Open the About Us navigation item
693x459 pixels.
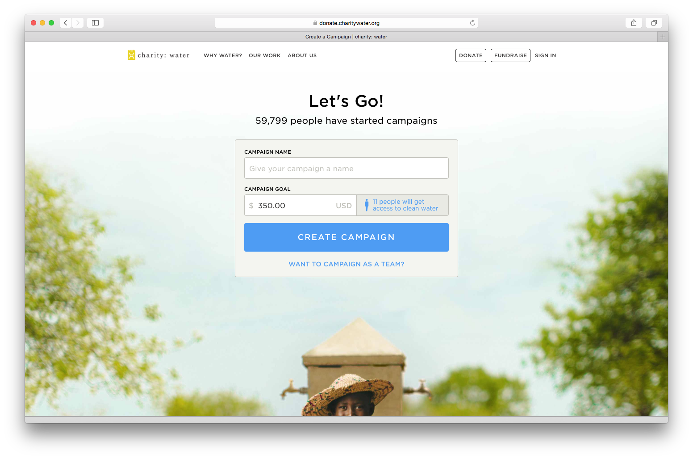(x=302, y=55)
